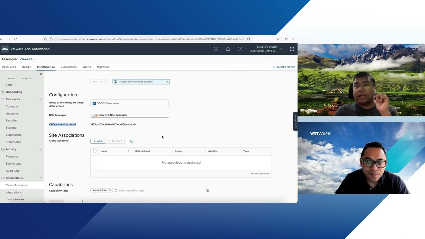Open the Assembler CHANGE service dropdown
The image size is (425, 239).
(x=27, y=59)
